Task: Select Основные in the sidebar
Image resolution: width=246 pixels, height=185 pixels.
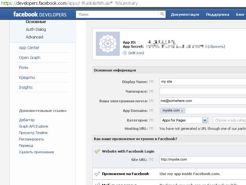Action: [36, 22]
